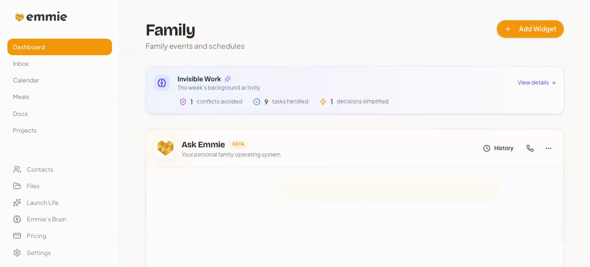
Task: Click the Files folder icon
Action: point(17,186)
